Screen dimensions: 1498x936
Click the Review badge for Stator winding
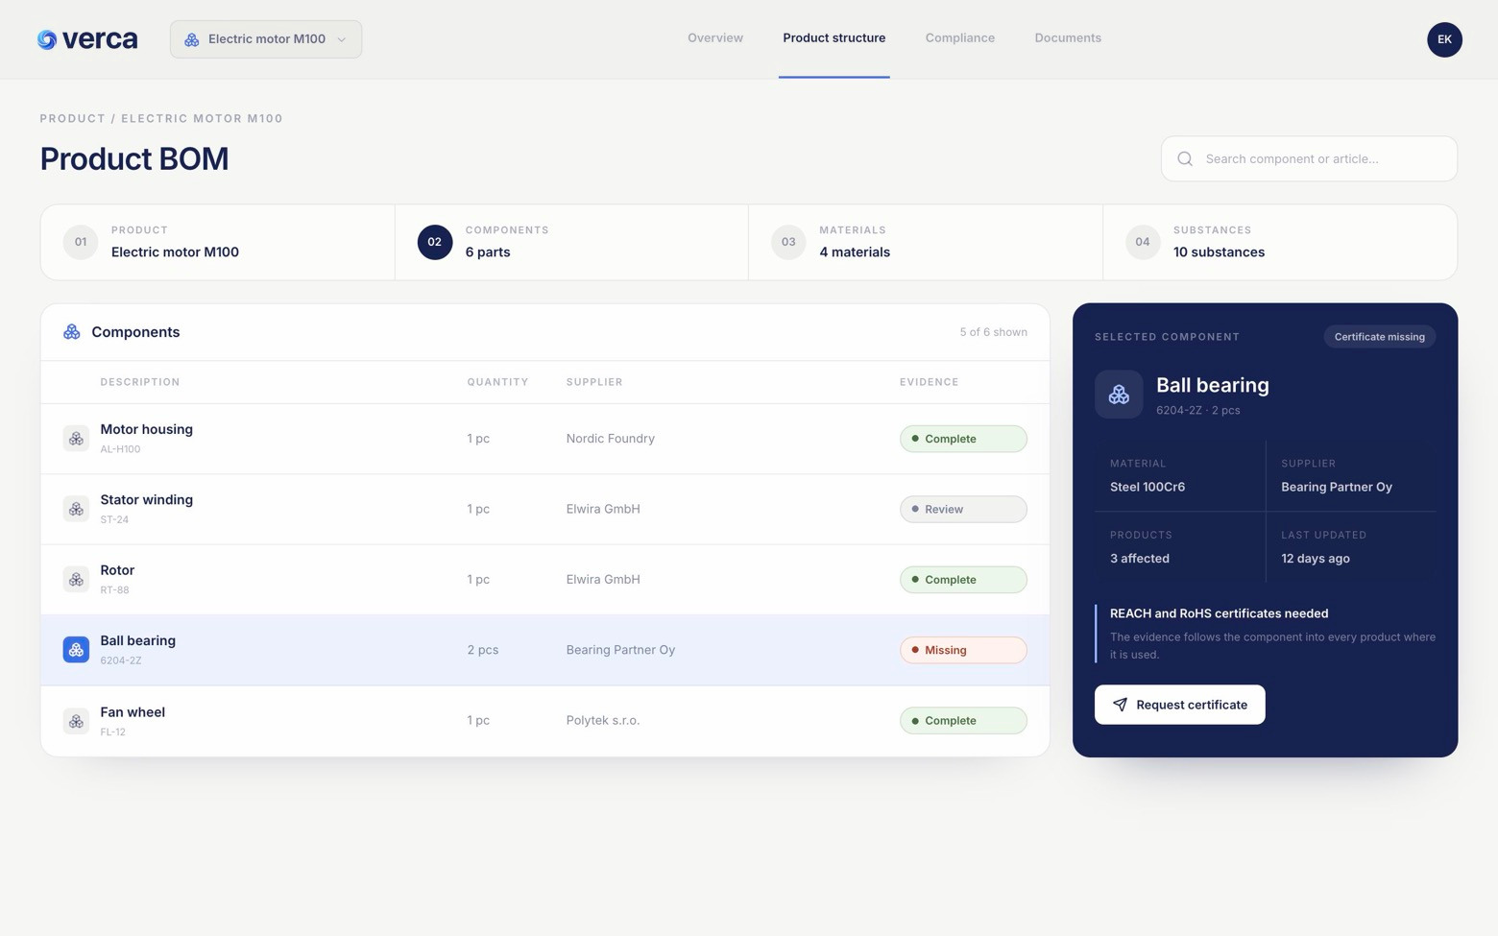point(963,509)
